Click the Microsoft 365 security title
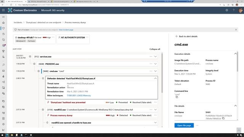The height and width of the screenshot is (137, 244). click(x=53, y=10)
